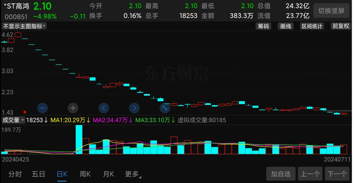The width and height of the screenshot is (354, 183).
Task: Click MA3:33.10万 volume average label
Action: pyautogui.click(x=155, y=120)
